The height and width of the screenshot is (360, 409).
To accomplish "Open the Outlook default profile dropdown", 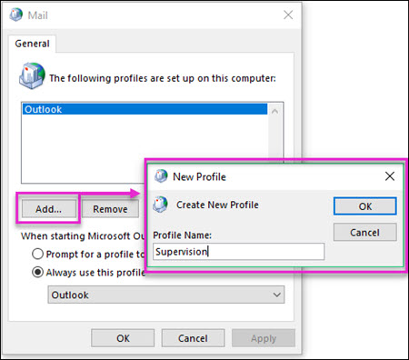I will point(166,295).
